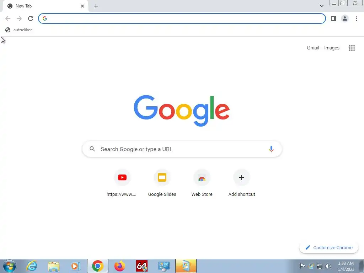Screen dimensions: 364x273
Task: Click the Google G icon in address bar
Action: click(45, 18)
